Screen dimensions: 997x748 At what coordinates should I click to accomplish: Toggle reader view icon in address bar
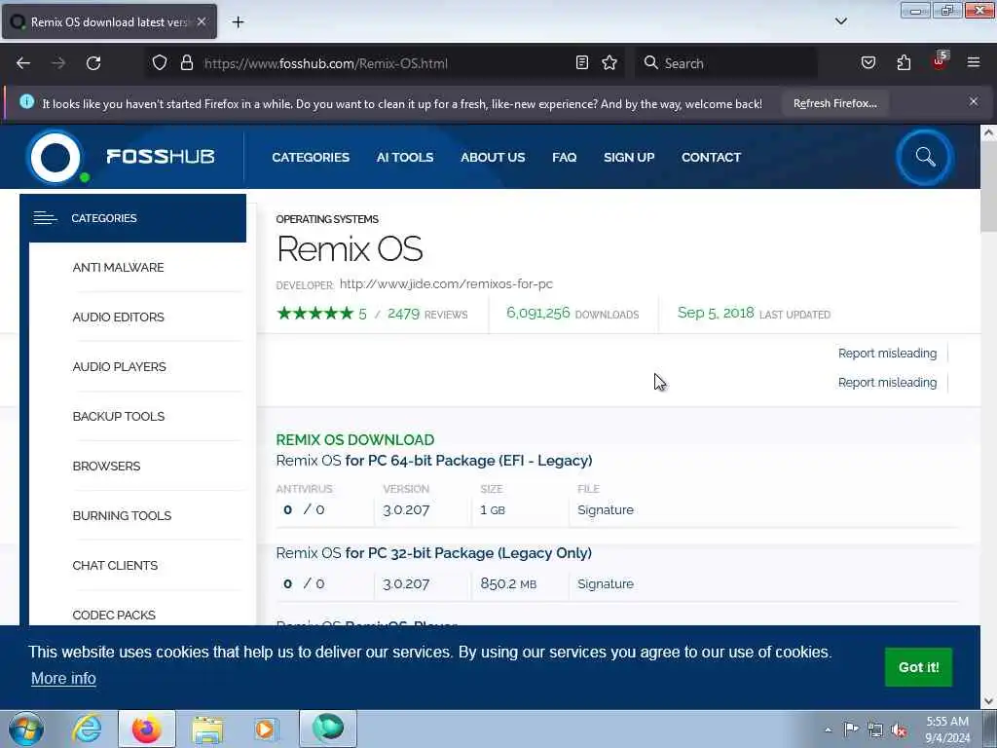coord(582,63)
